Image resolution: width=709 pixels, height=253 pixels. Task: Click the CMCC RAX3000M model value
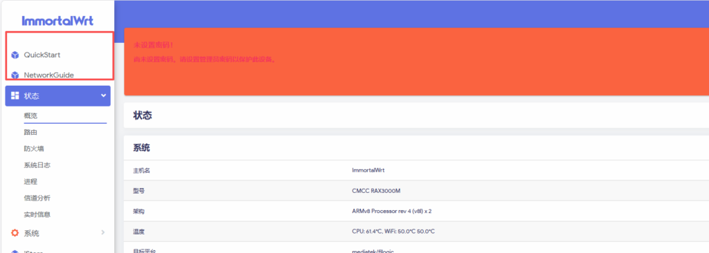point(376,191)
